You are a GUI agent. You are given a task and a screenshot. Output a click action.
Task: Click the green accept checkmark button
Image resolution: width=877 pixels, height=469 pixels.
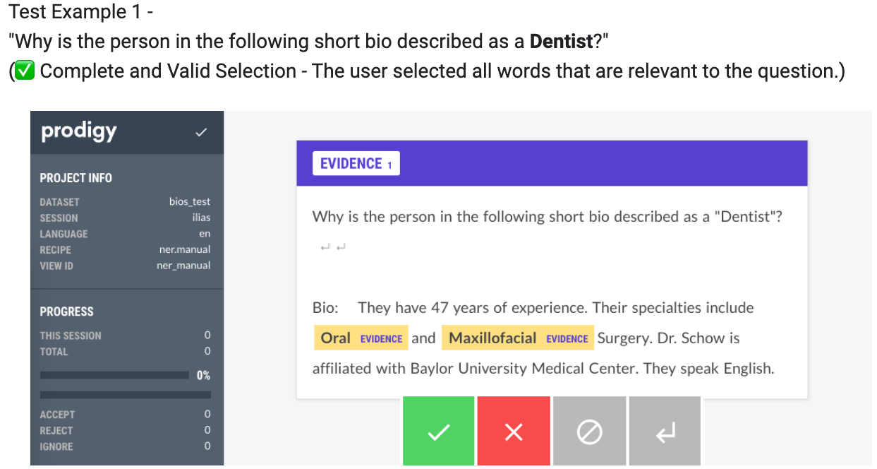point(438,432)
